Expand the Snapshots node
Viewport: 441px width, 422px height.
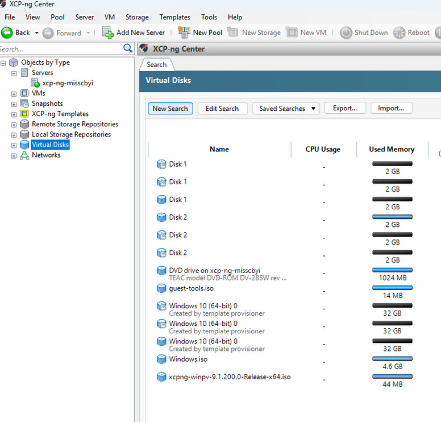coord(14,105)
